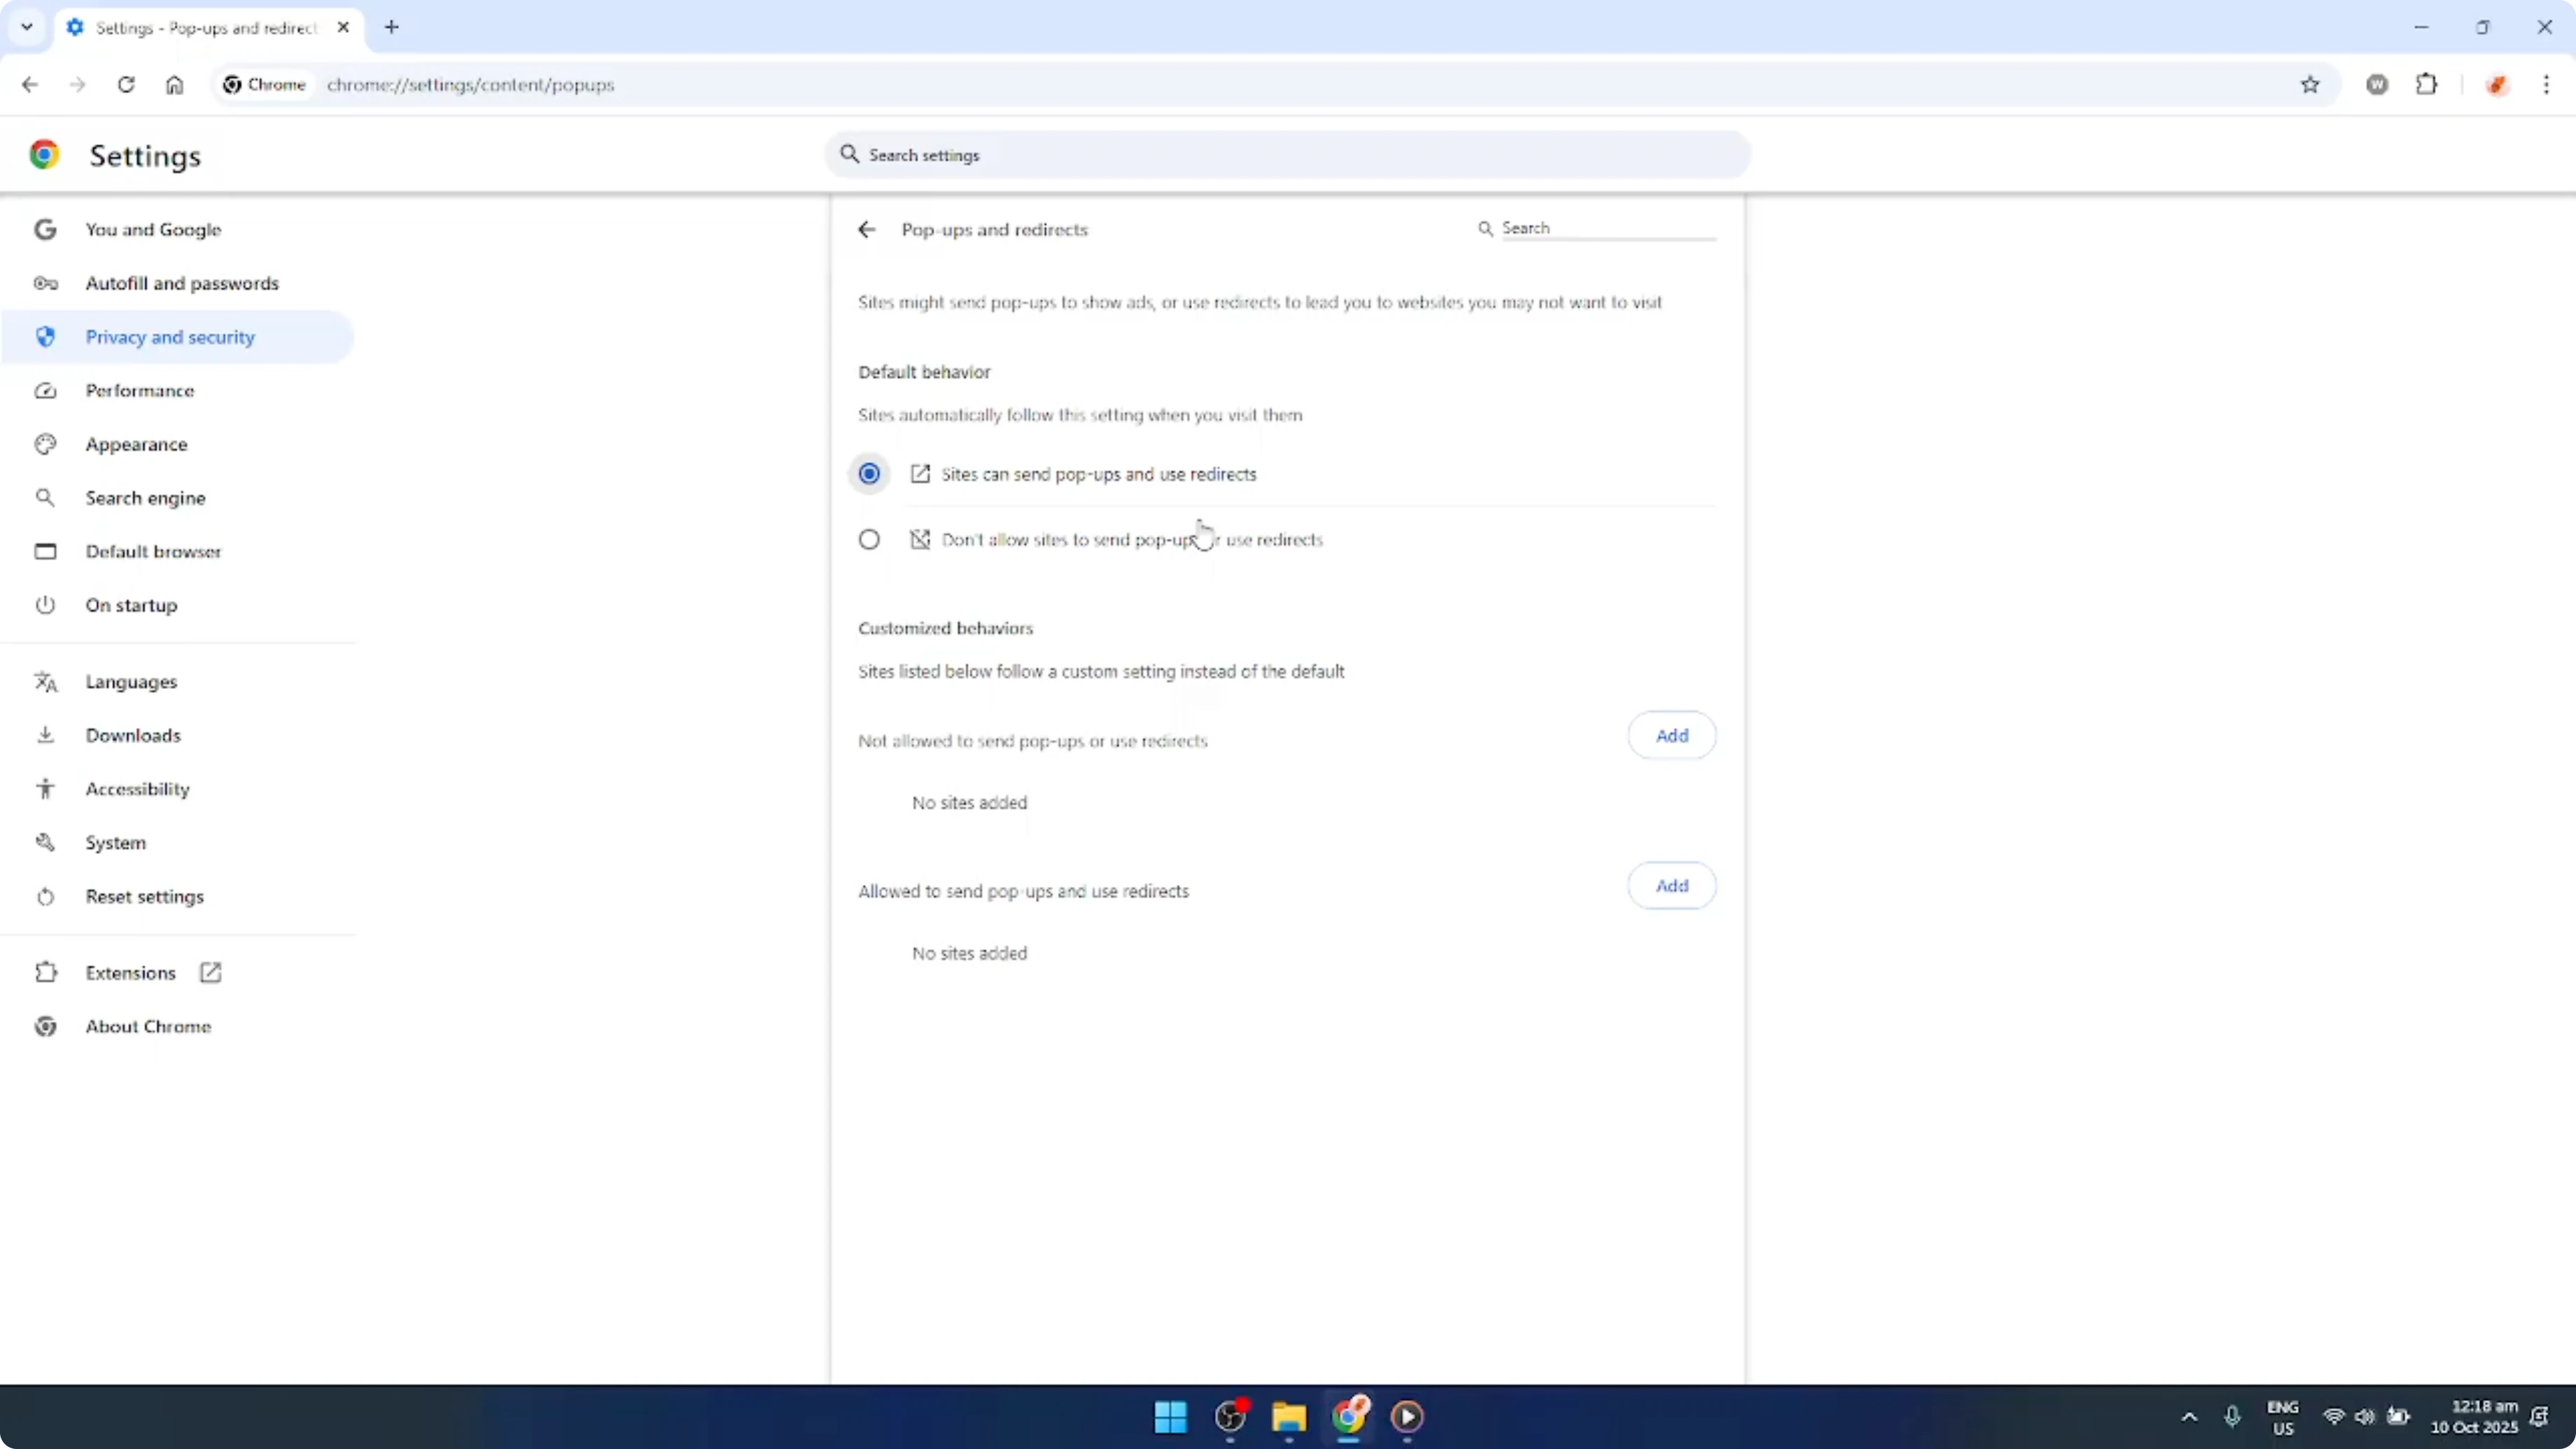Open the notifications bell icon in the tray
The height and width of the screenshot is (1449, 2576).
pyautogui.click(x=2540, y=1417)
